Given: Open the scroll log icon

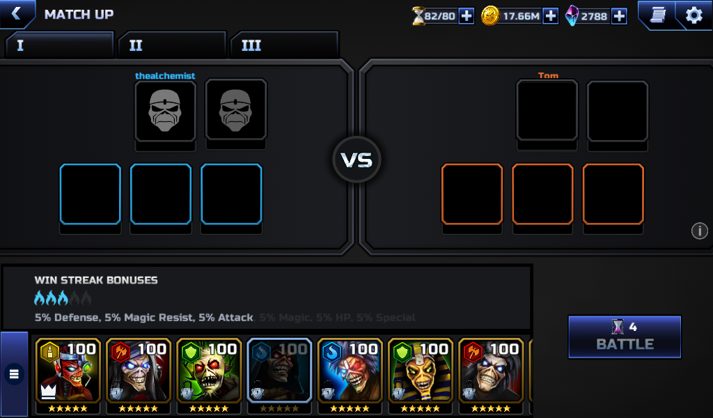Looking at the screenshot, I should pos(658,15).
